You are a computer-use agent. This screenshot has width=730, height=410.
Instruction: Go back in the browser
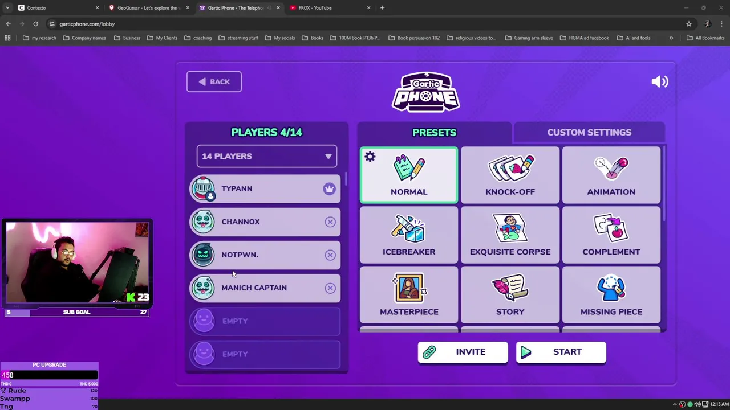8,24
